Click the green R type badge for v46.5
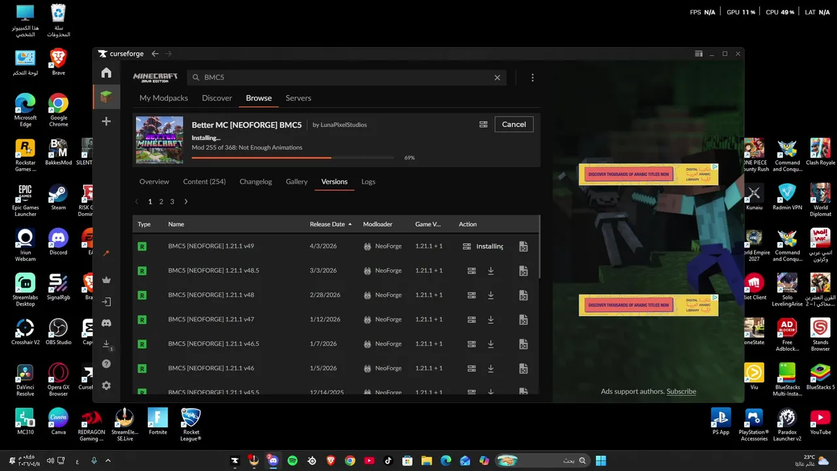 click(x=142, y=344)
